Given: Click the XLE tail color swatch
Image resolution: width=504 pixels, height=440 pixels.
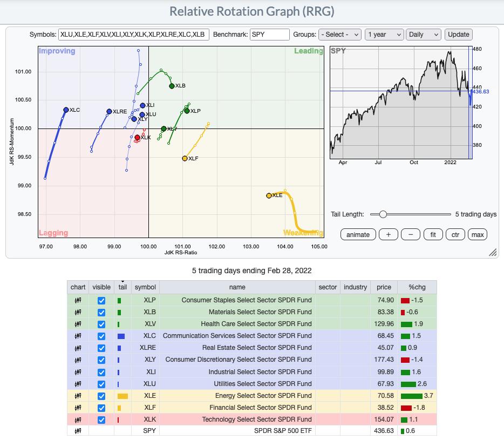Looking at the screenshot, I should click(x=122, y=396).
